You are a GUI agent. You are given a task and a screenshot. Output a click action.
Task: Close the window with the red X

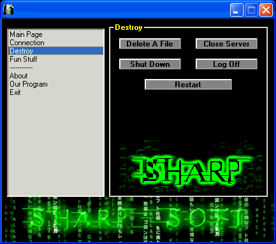[x=266, y=10]
